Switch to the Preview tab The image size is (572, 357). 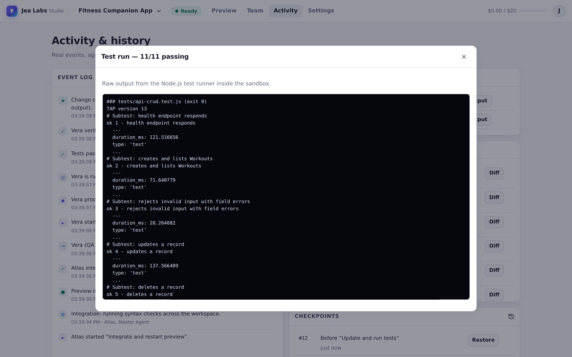click(x=224, y=11)
